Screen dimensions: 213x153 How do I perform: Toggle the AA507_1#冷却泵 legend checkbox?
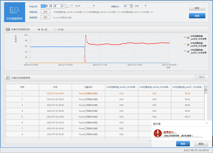coord(188,51)
